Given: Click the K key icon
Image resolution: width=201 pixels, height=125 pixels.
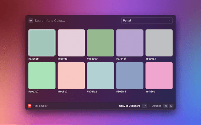Looking at the screenshot, I should (x=171, y=106).
